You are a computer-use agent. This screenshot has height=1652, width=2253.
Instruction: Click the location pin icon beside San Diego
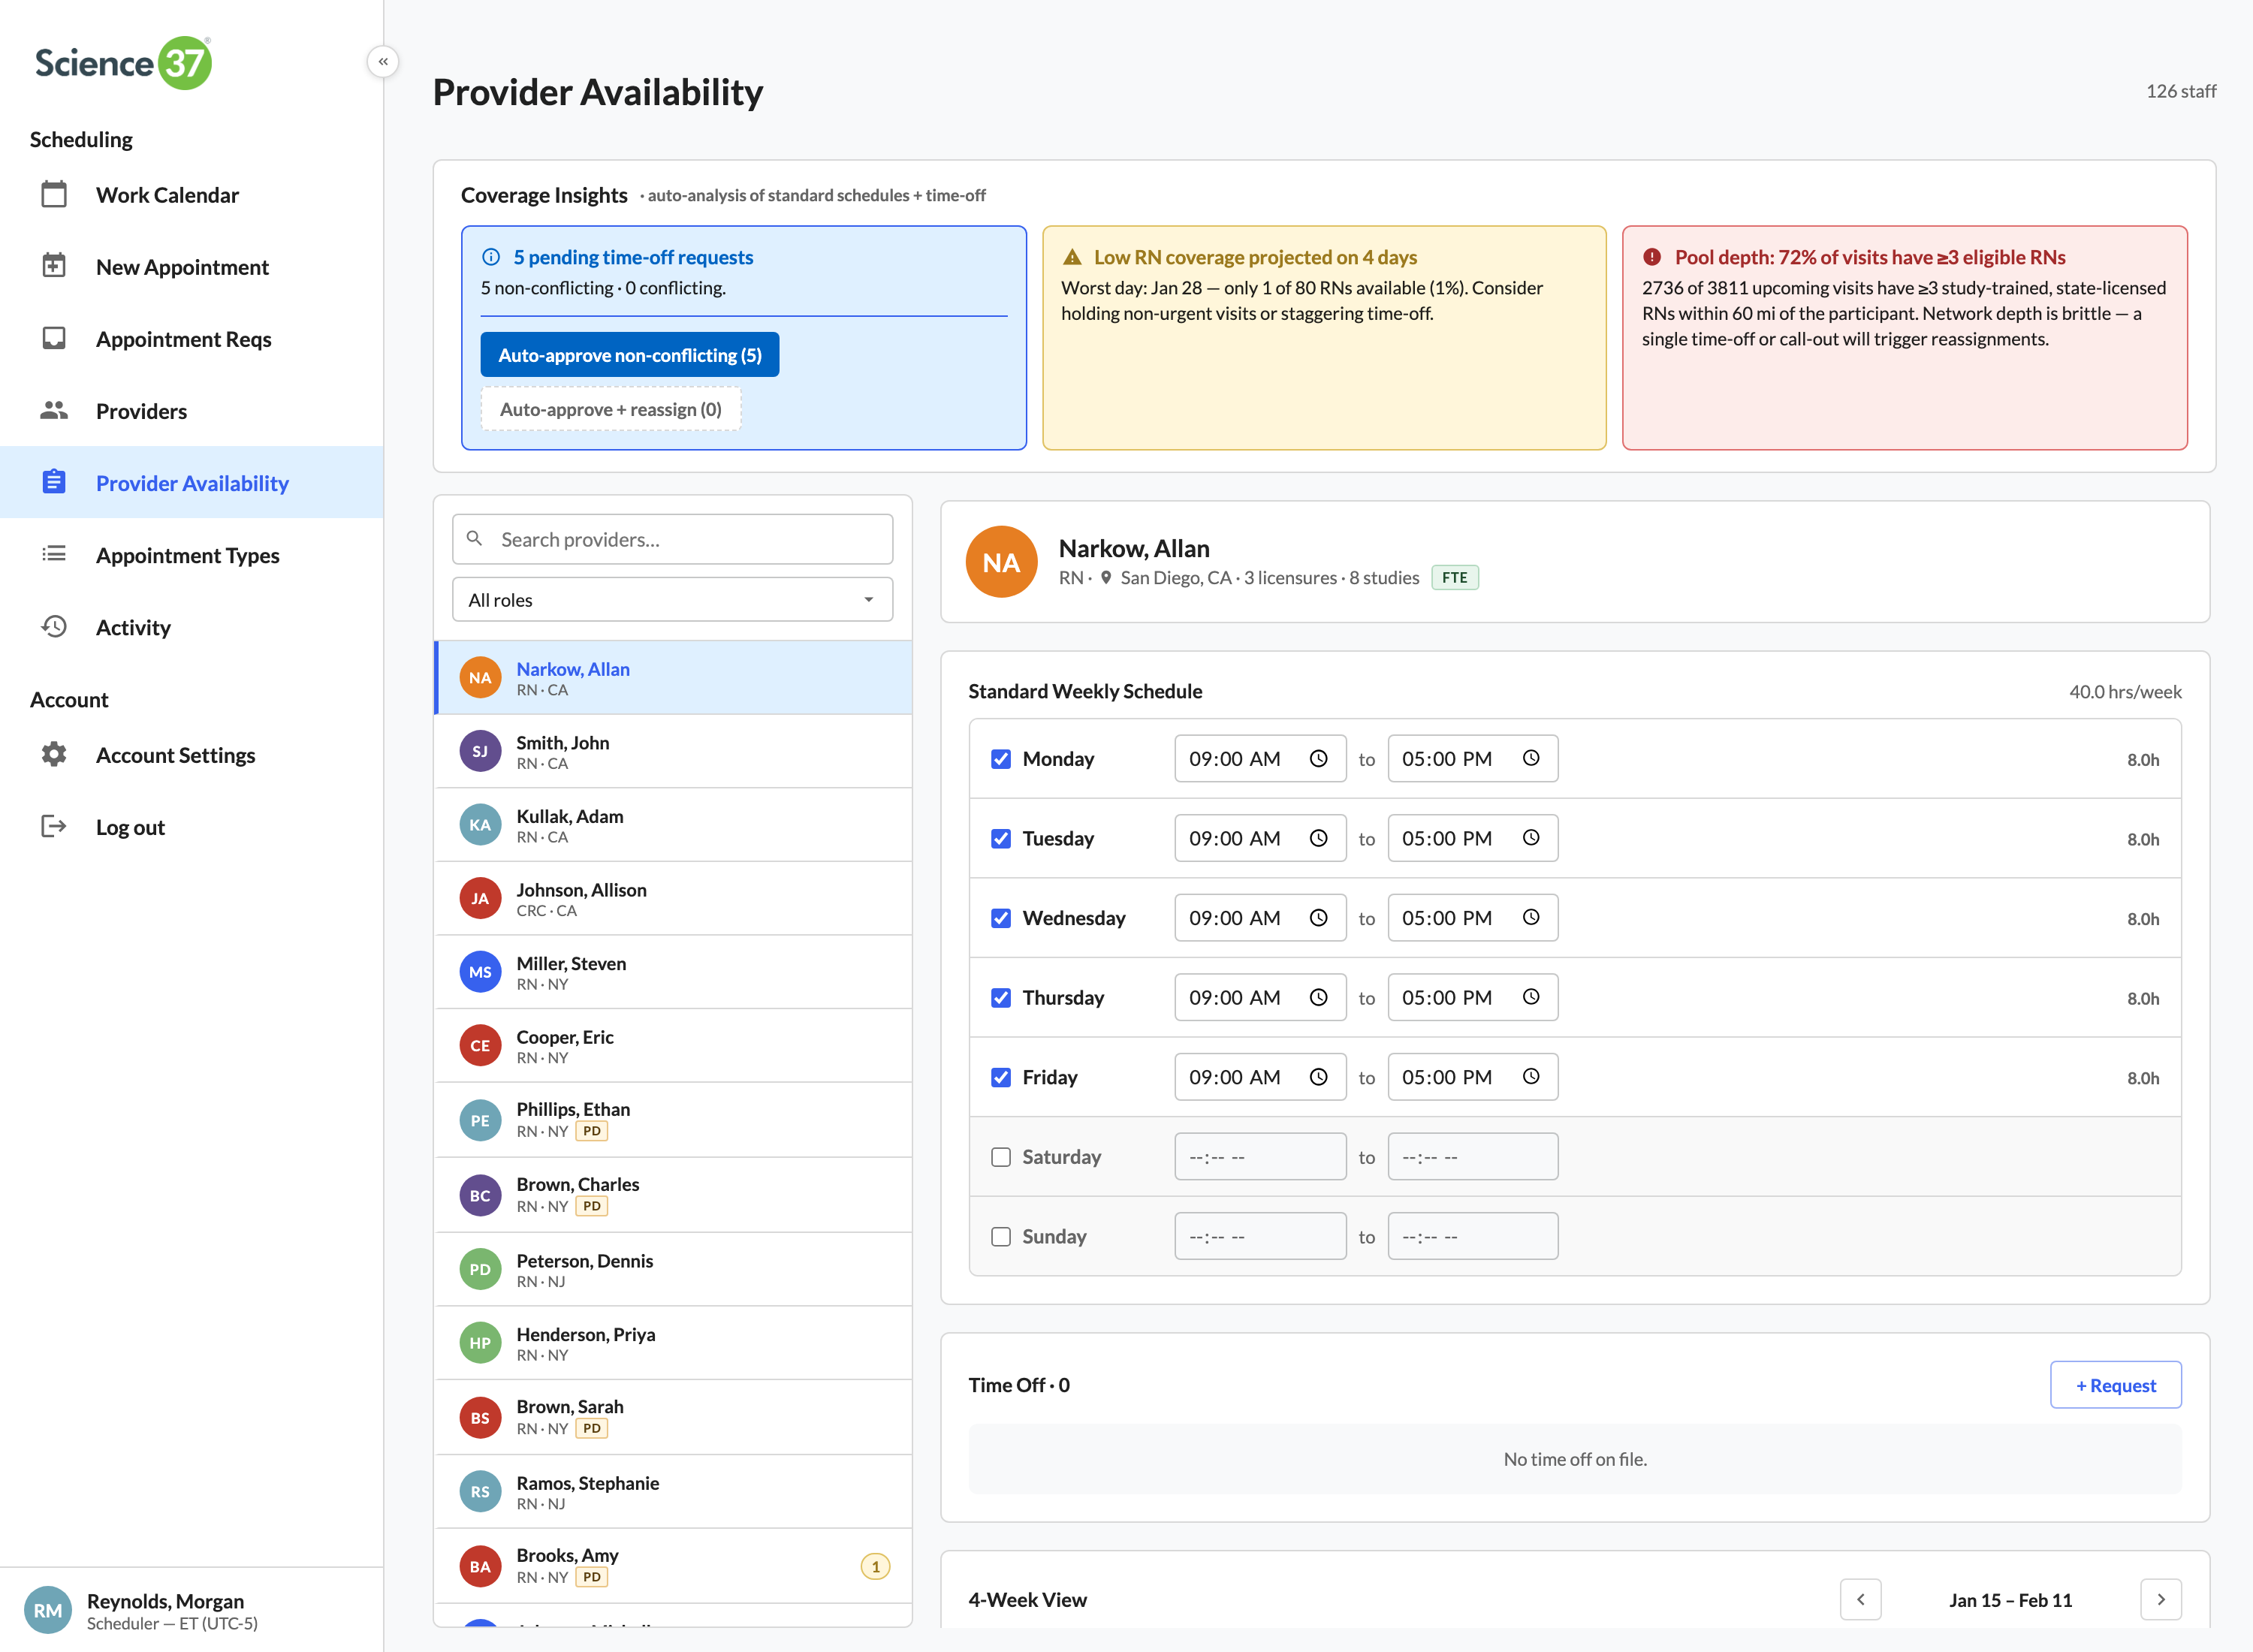pyautogui.click(x=1106, y=577)
